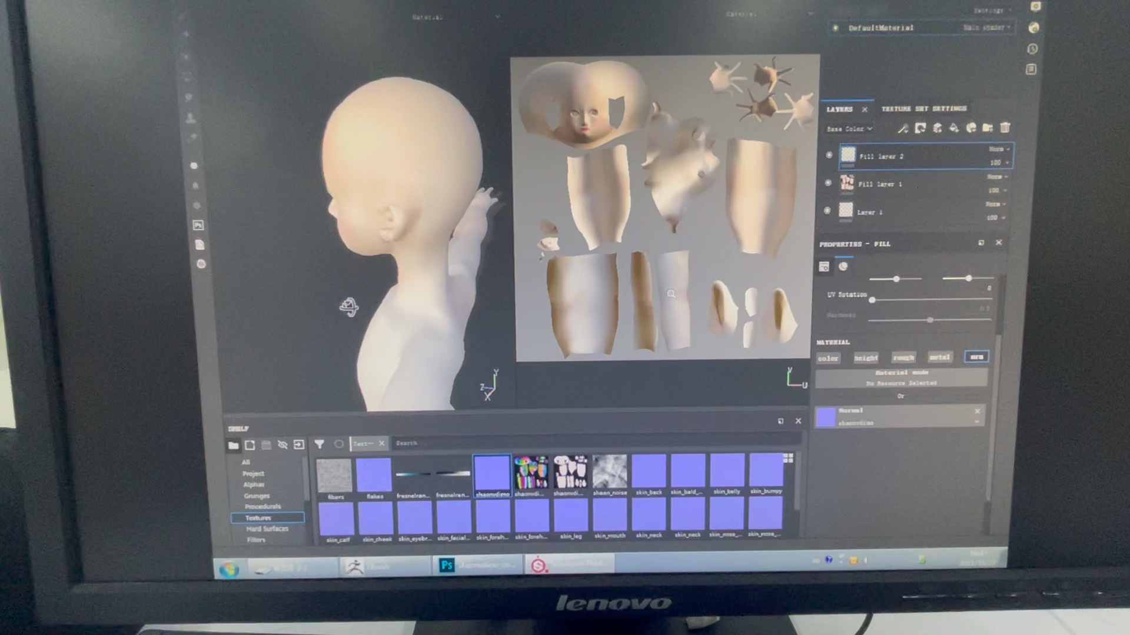Switch to the Layers tab
Screen dimensions: 1130x635
pos(839,109)
